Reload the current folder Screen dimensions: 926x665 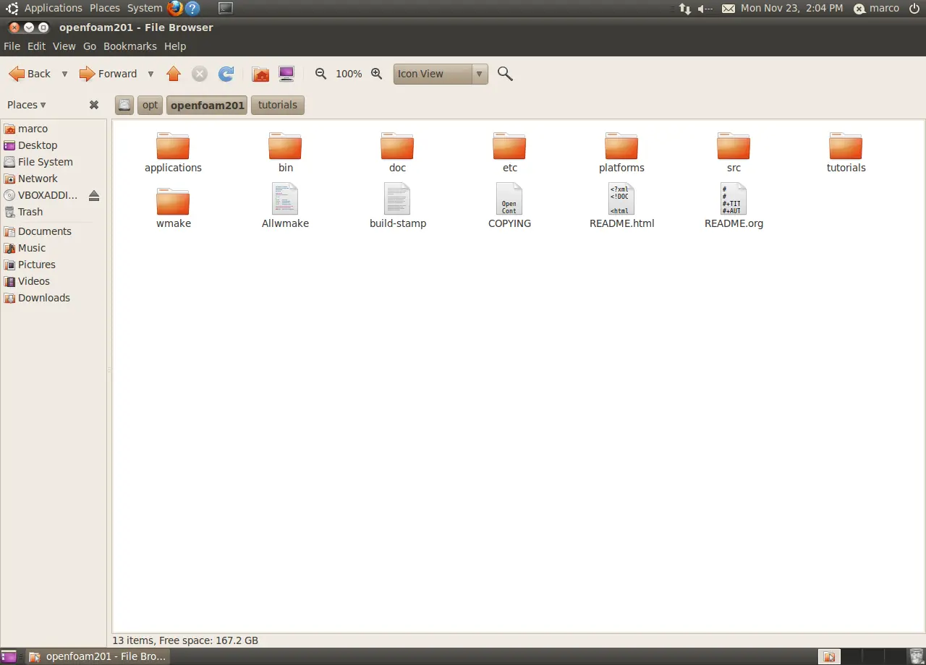[x=226, y=74]
